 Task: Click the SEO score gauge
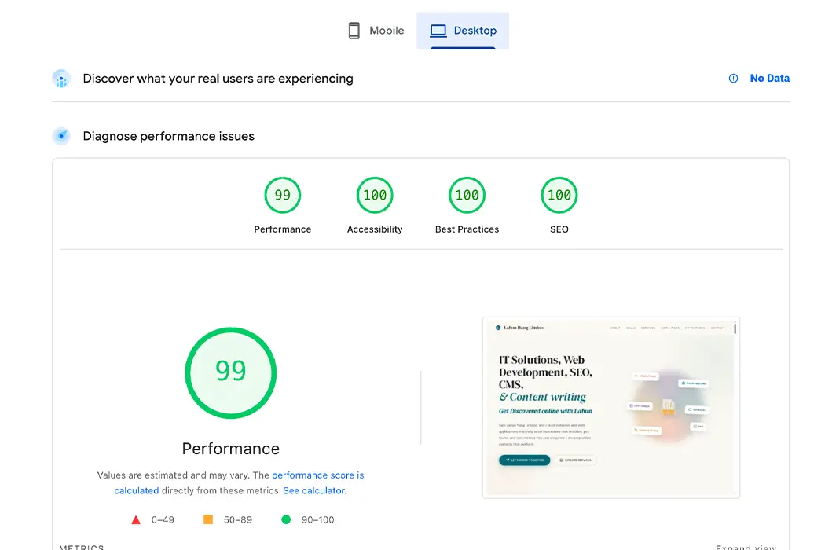559,195
